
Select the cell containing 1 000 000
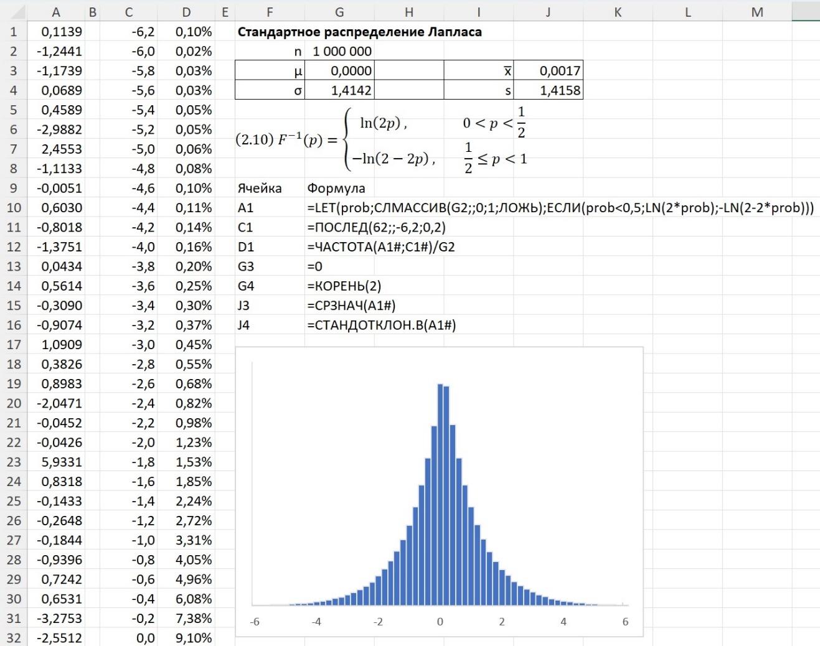point(339,51)
